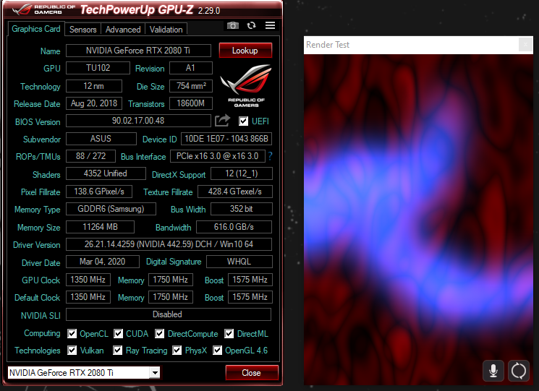Click the Die Size value 754 mm²
Viewport: 539px width, 391px height.
tap(191, 86)
